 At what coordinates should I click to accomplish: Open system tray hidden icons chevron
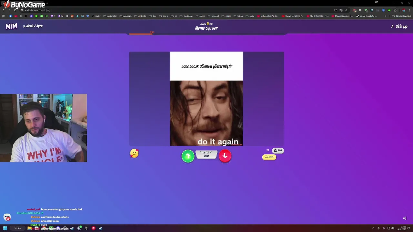(x=373, y=228)
